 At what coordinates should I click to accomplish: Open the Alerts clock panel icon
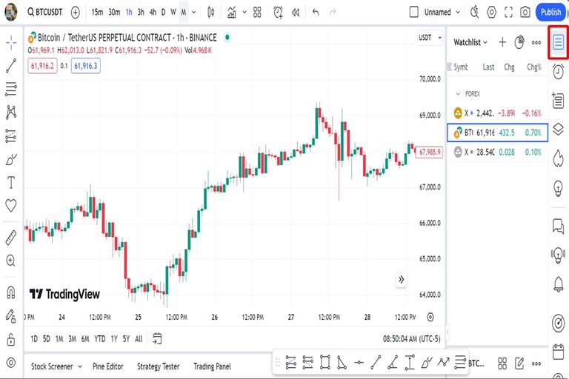coord(559,71)
